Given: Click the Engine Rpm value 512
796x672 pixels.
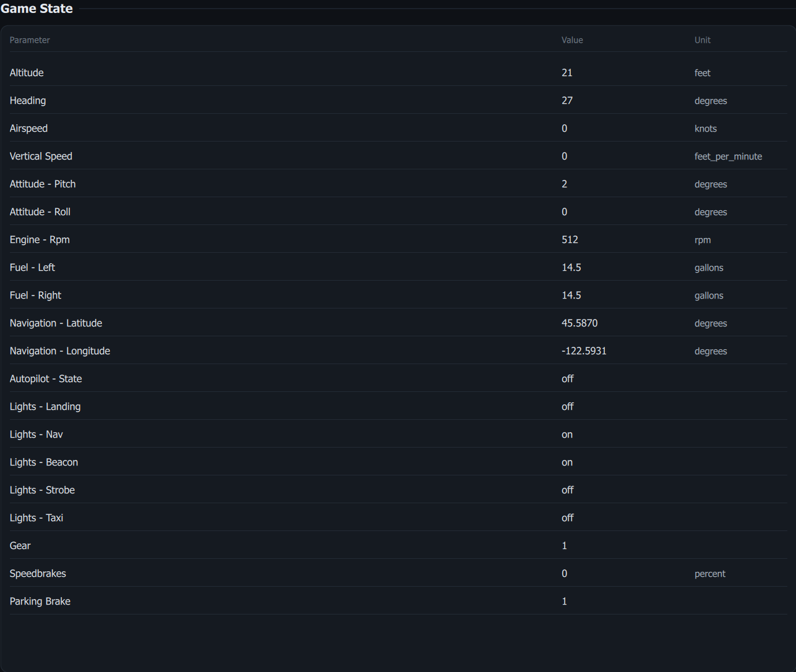Looking at the screenshot, I should [570, 240].
